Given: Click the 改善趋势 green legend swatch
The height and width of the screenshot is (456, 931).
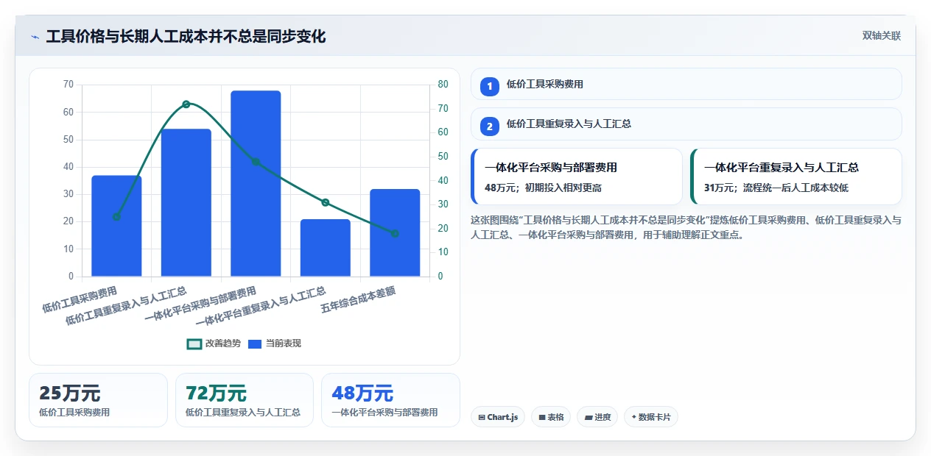Looking at the screenshot, I should pos(194,343).
